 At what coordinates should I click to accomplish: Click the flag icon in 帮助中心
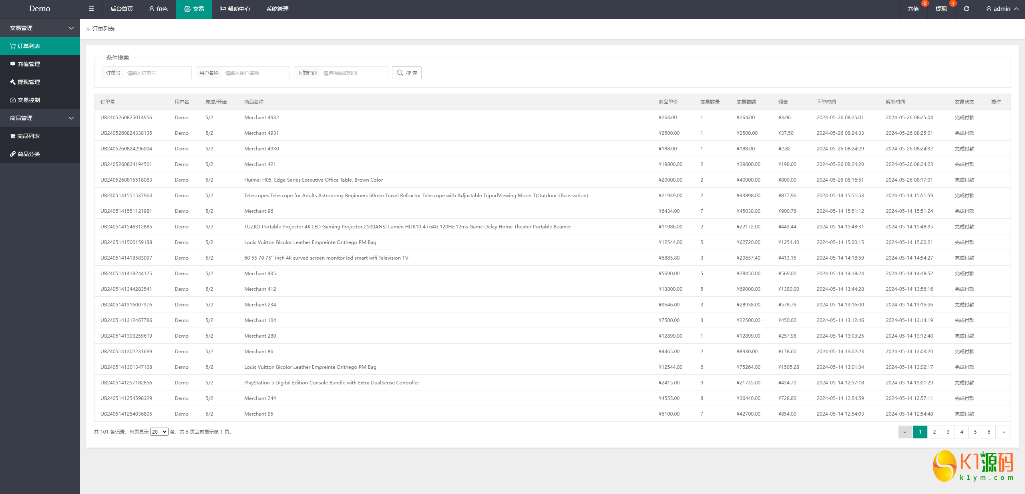coord(223,9)
